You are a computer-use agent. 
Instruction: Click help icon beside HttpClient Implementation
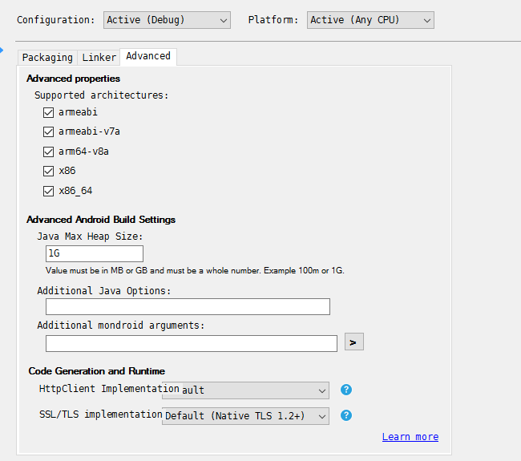[346, 390]
